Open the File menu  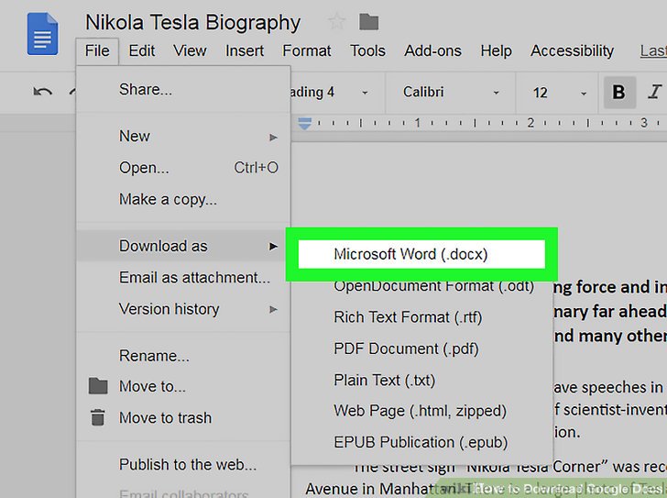tap(97, 51)
